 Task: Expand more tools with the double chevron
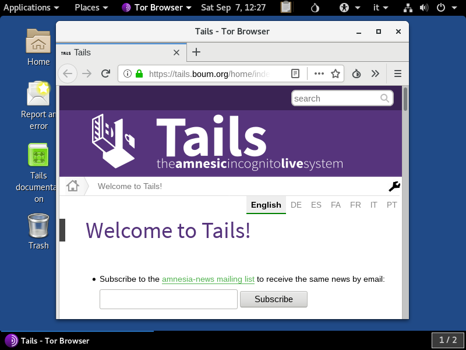(375, 73)
